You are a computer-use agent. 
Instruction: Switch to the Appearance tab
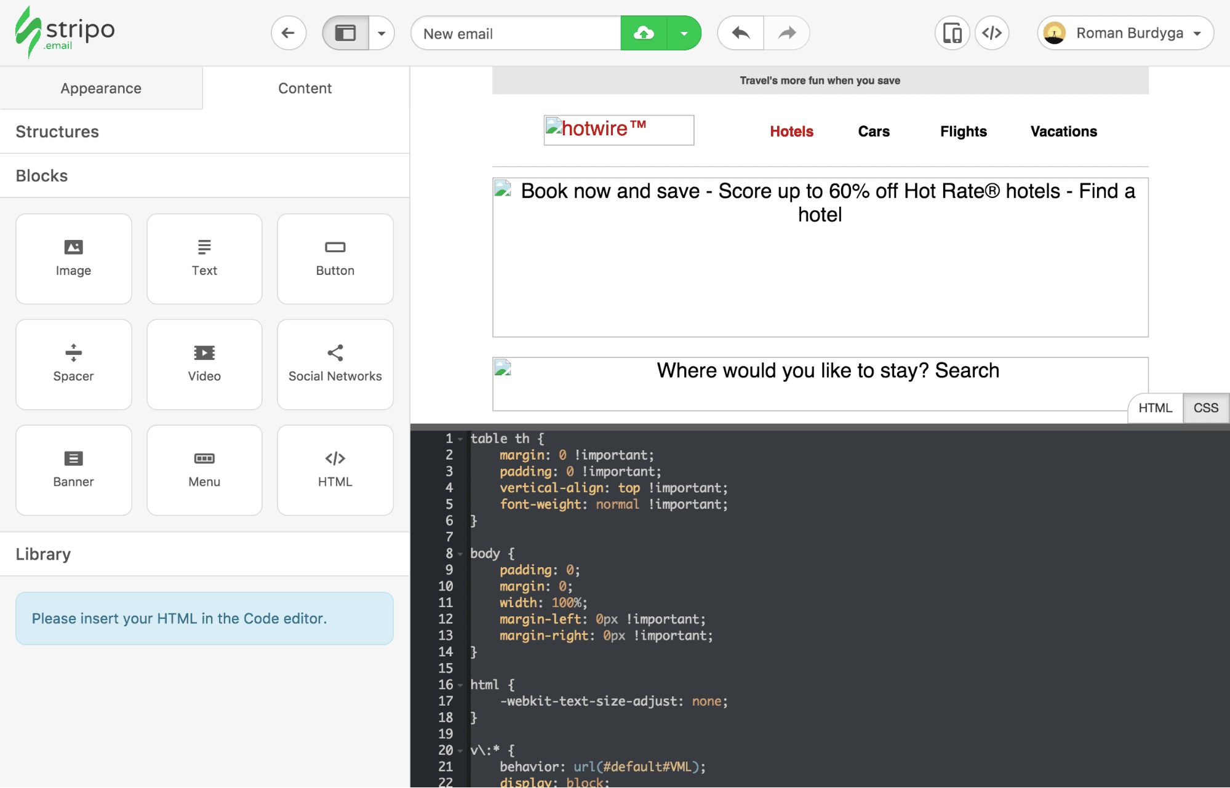tap(100, 88)
